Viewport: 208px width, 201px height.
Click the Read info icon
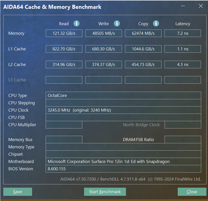[76, 24]
